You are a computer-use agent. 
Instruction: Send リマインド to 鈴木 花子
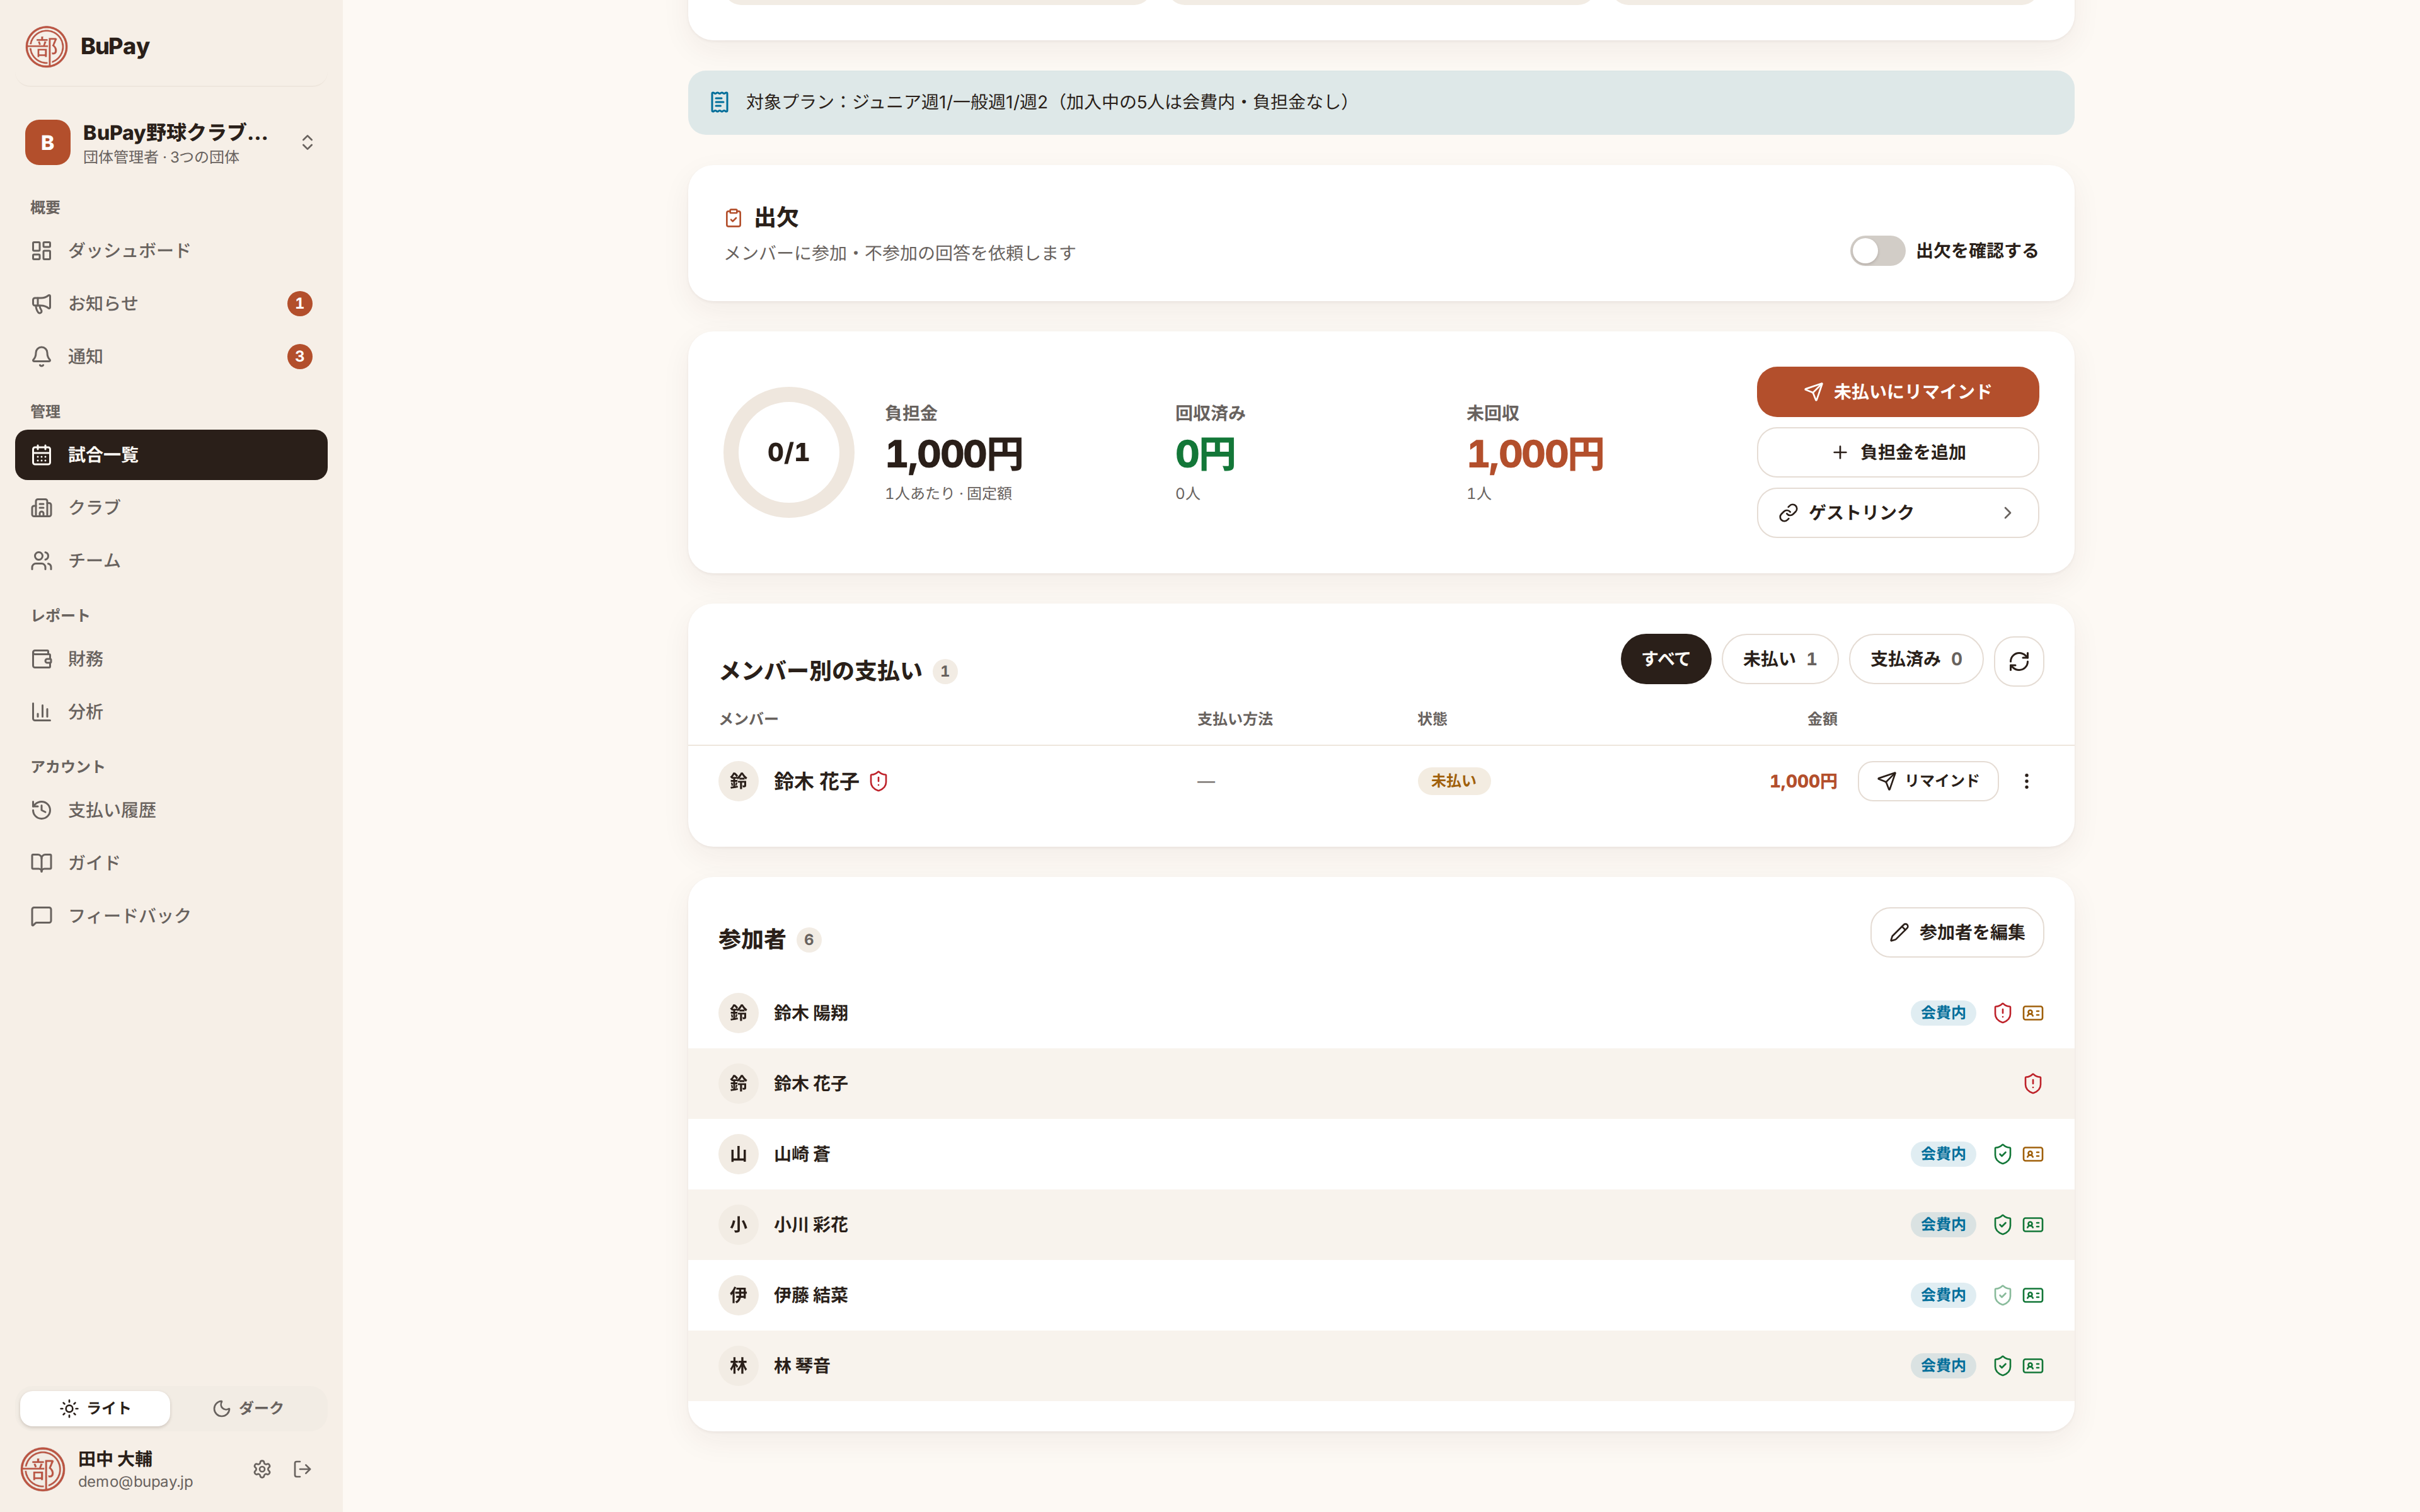point(1927,781)
